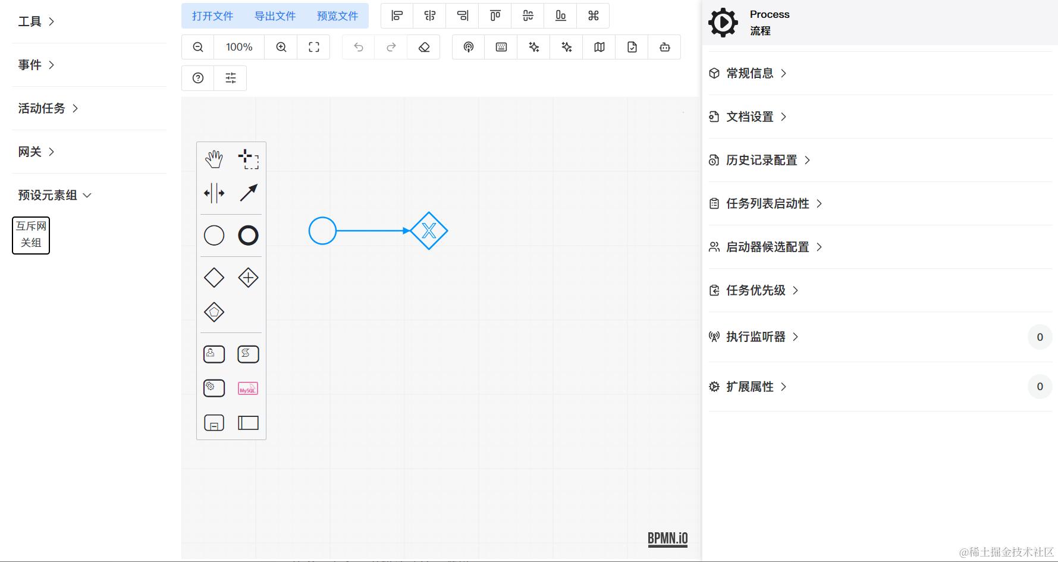Select the sequence flow arrow on canvas
1058x562 pixels.
[x=373, y=231]
